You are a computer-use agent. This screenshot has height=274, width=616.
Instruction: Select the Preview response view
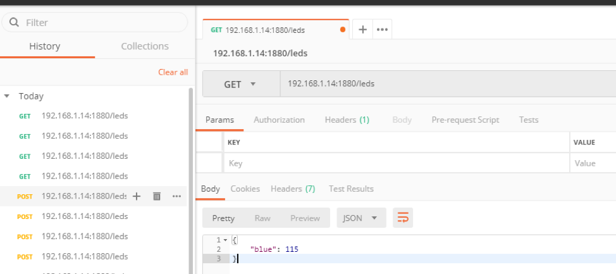click(305, 218)
